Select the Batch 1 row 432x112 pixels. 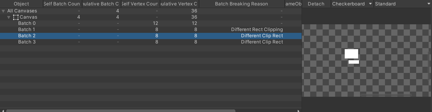pos(151,29)
